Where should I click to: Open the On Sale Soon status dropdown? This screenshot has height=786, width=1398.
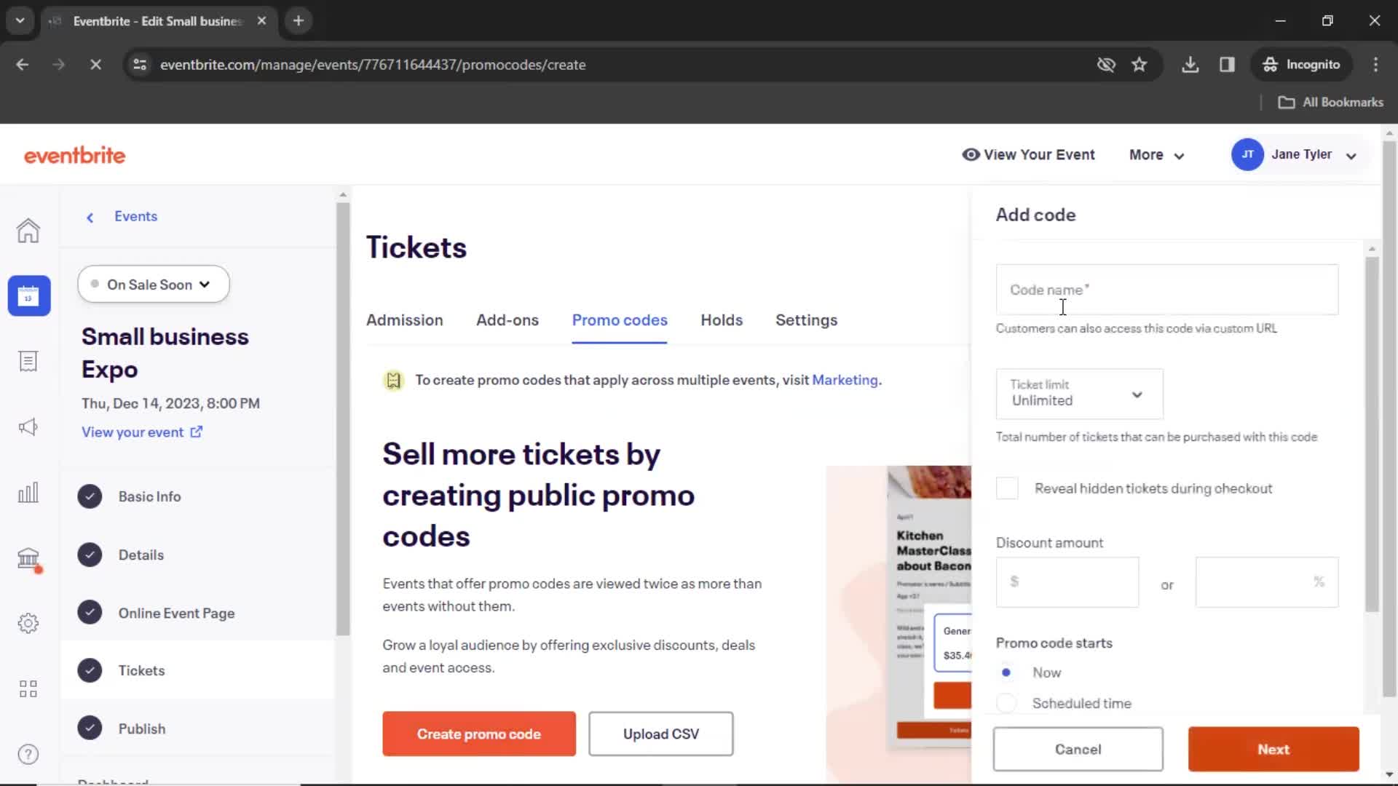pos(153,285)
